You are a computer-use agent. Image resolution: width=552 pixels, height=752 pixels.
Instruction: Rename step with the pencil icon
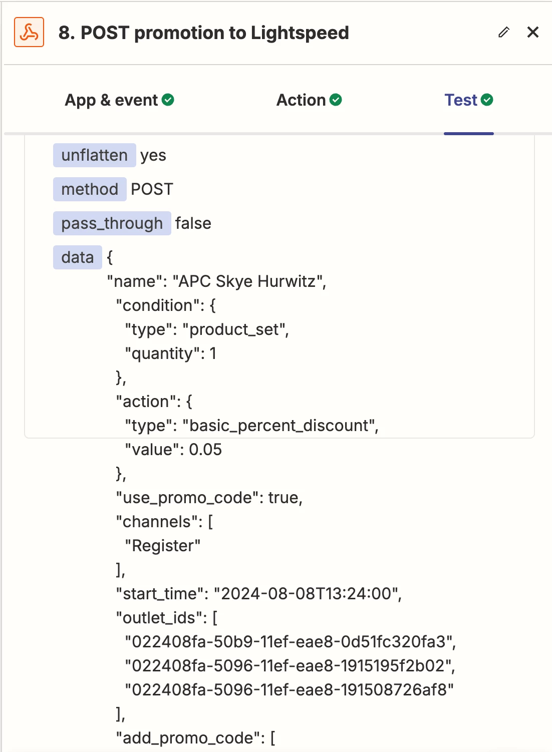[x=504, y=33]
